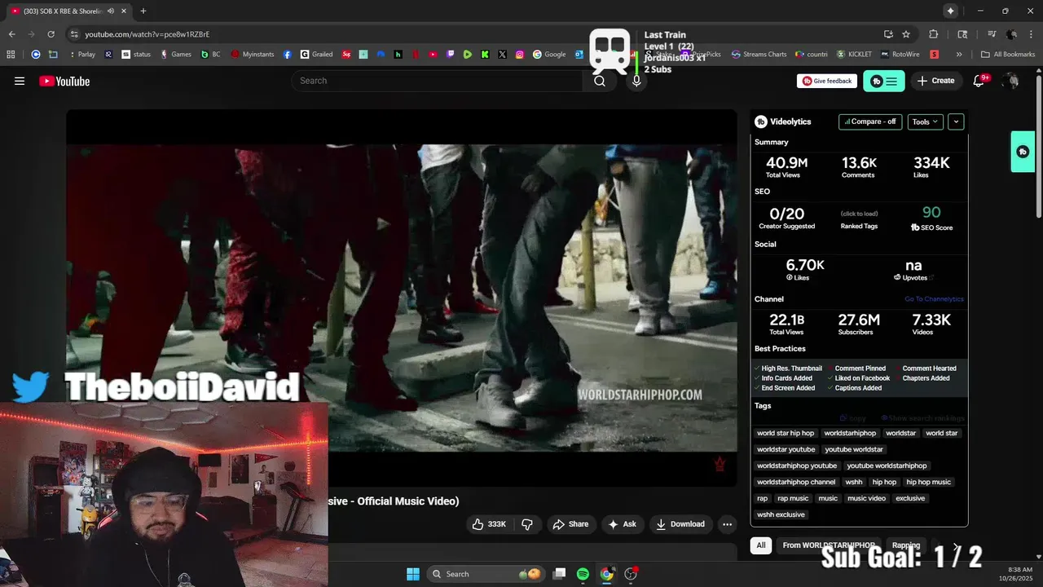Focus the YouTube search input field

coord(437,81)
